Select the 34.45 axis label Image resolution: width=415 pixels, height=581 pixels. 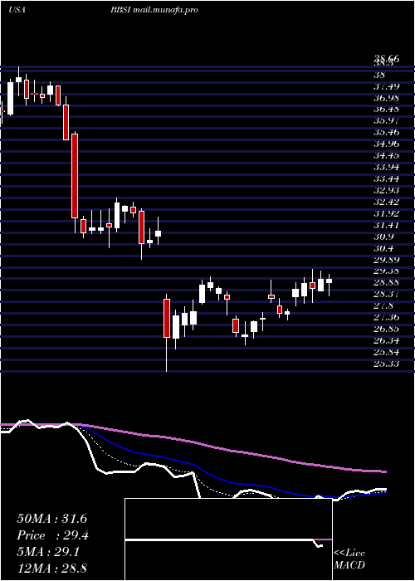pyautogui.click(x=387, y=155)
